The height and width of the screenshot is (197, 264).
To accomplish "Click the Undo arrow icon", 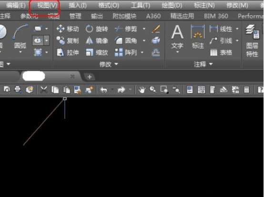I will point(104,90).
